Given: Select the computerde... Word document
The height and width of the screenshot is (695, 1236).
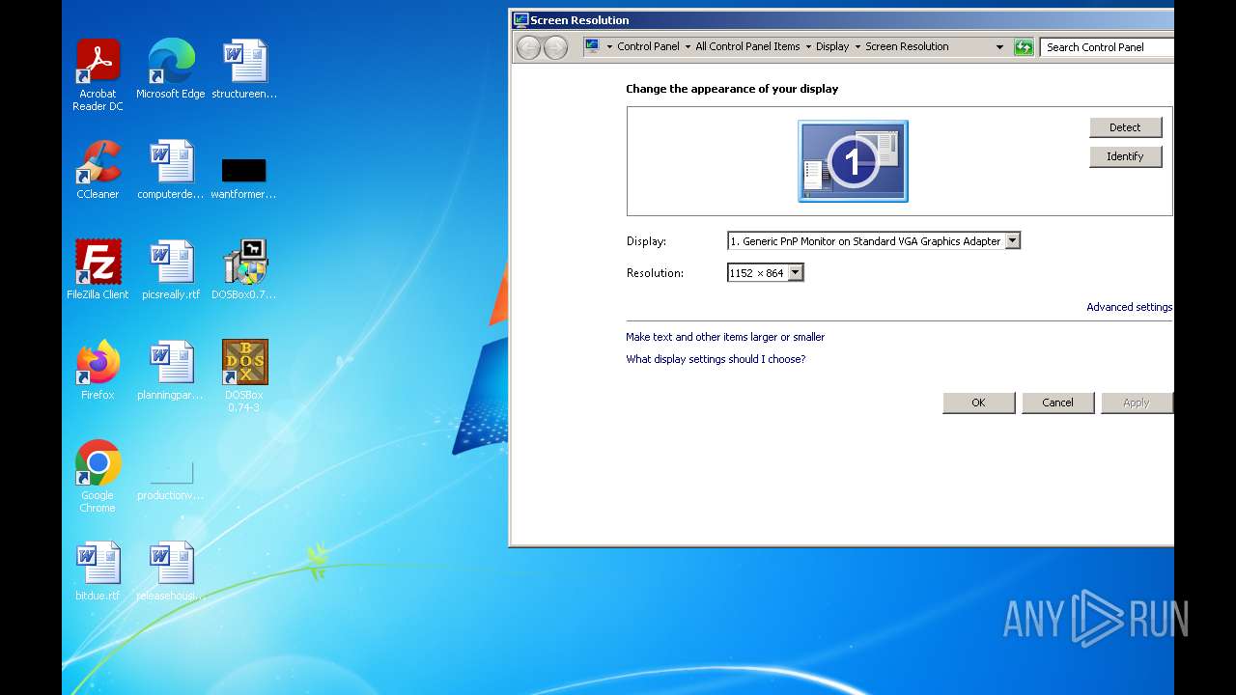Looking at the screenshot, I should pyautogui.click(x=171, y=169).
